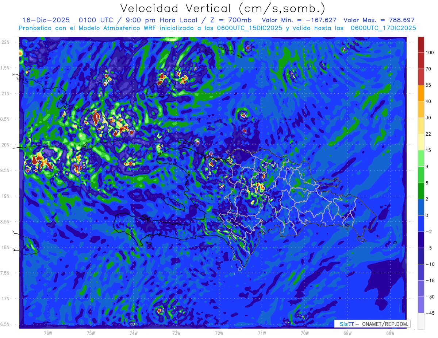Click the "68W" longitude label
The height and width of the screenshot is (338, 438).
click(x=390, y=333)
